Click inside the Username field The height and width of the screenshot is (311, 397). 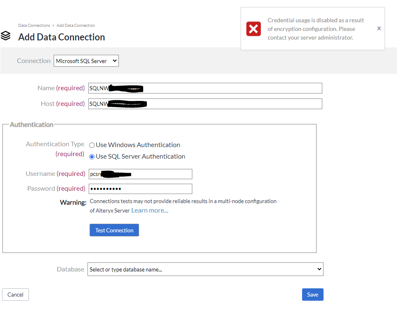point(140,174)
